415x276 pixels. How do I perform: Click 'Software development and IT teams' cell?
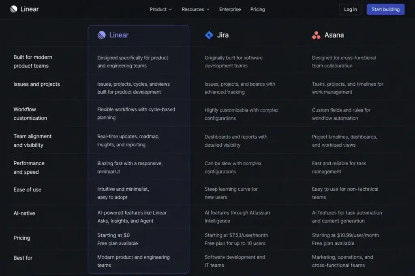(x=235, y=261)
